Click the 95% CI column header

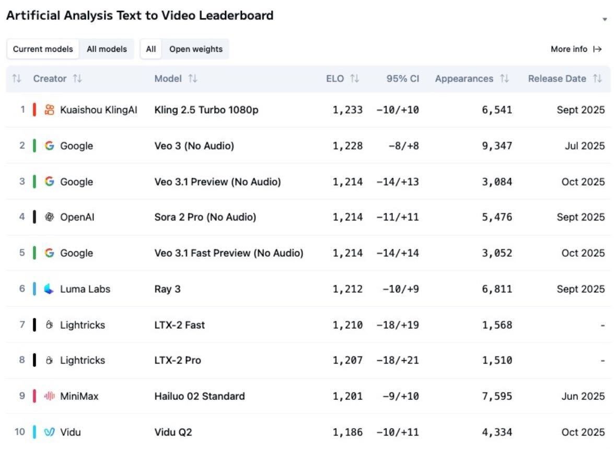(403, 78)
